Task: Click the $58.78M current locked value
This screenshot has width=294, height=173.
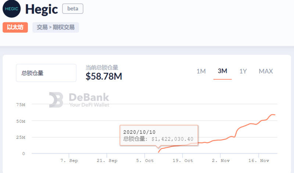Action: 104,76
